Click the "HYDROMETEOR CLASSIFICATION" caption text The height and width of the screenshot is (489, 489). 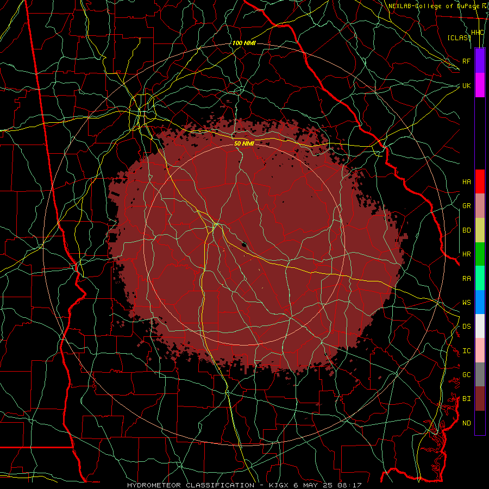coord(191,485)
